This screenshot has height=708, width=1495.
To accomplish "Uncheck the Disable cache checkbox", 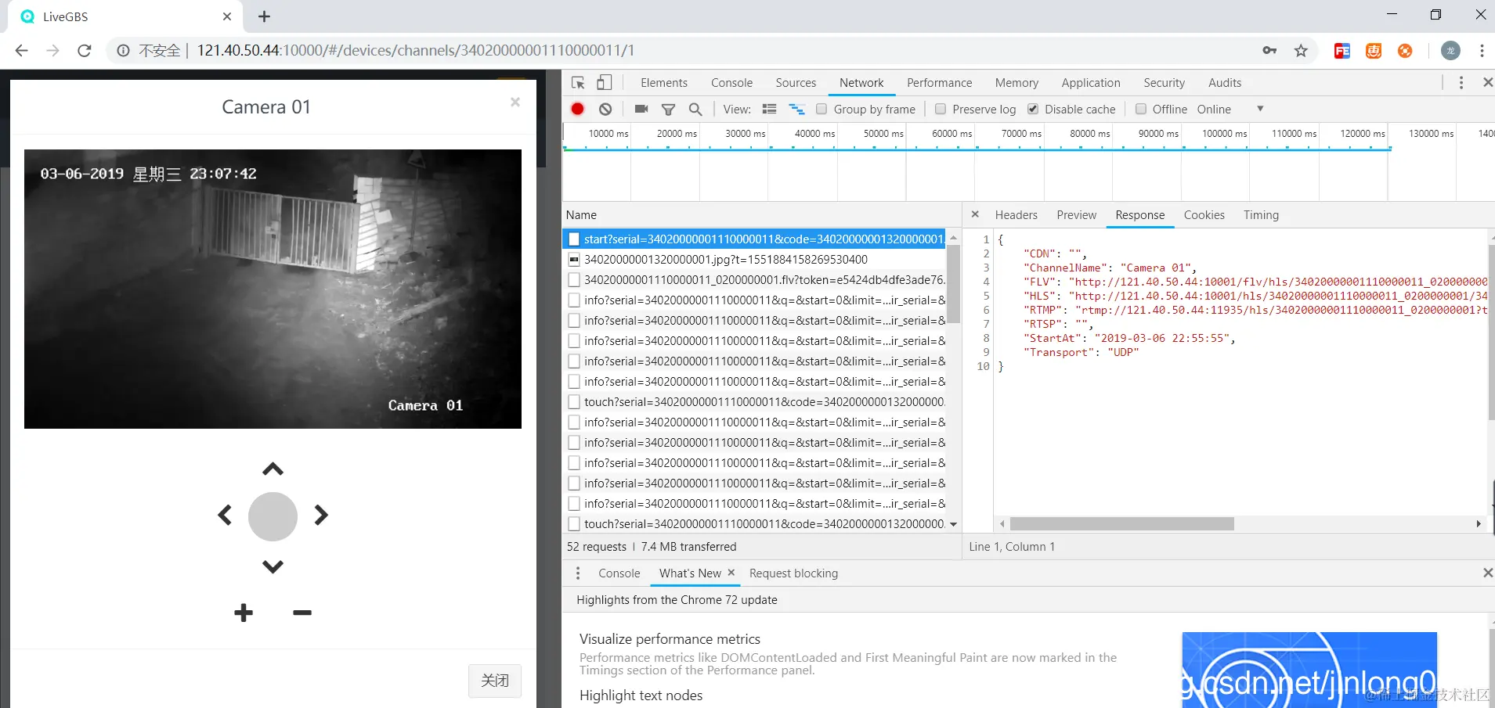I will [x=1033, y=110].
